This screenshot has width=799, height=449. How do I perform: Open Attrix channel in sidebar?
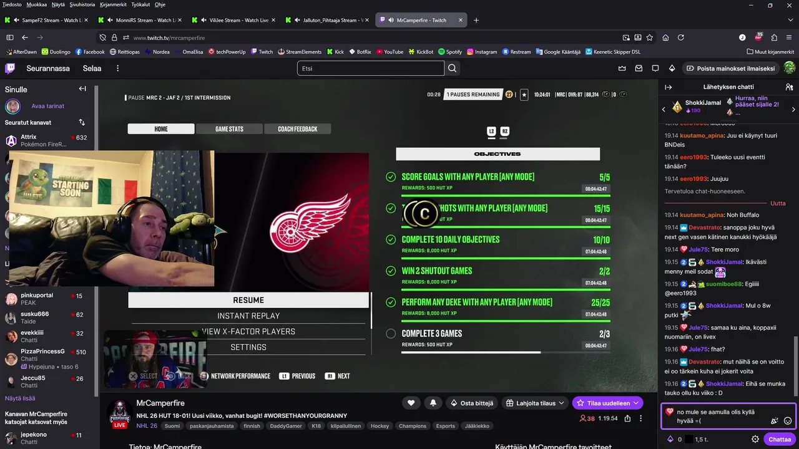point(47,140)
